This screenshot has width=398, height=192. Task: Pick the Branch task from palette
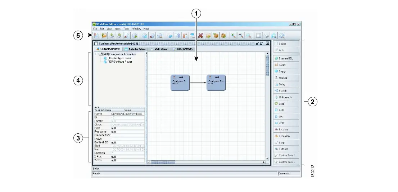(x=286, y=91)
